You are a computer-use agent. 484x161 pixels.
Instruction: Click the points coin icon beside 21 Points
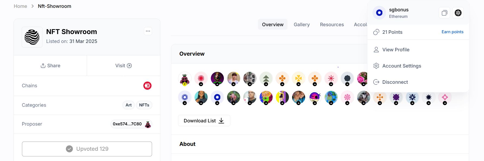(x=376, y=32)
